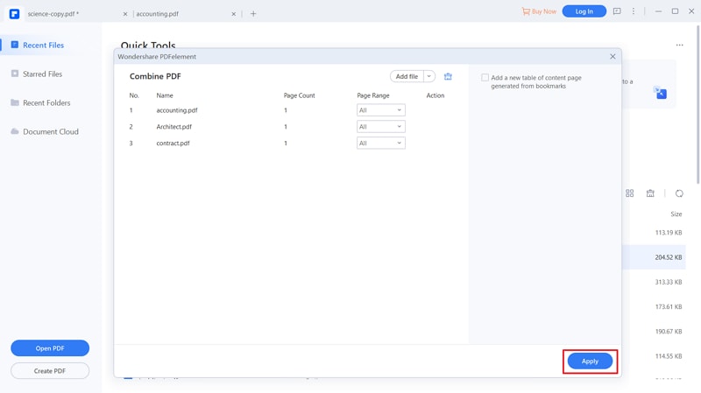Image resolution: width=701 pixels, height=393 pixels.
Task: Click the Name column header
Action: (165, 95)
